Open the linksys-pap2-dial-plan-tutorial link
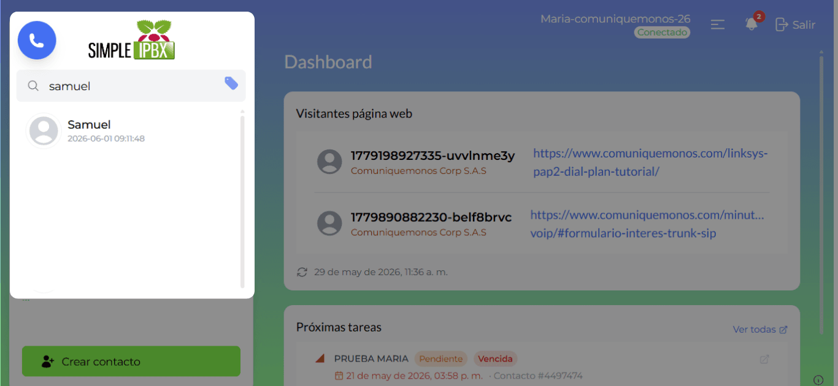The image size is (838, 386). coord(650,162)
